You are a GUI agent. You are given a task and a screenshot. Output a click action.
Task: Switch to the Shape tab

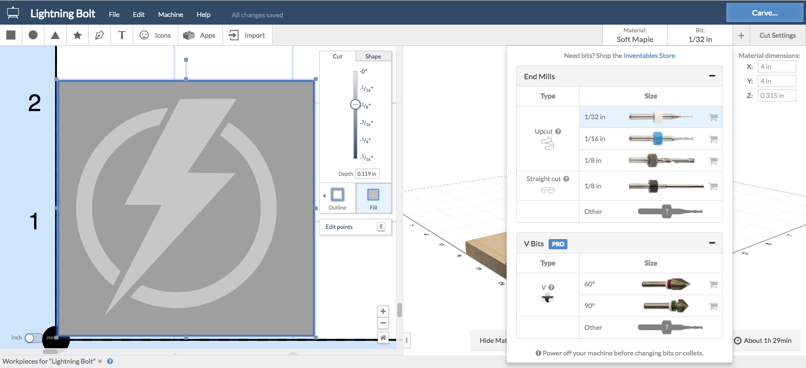point(373,56)
